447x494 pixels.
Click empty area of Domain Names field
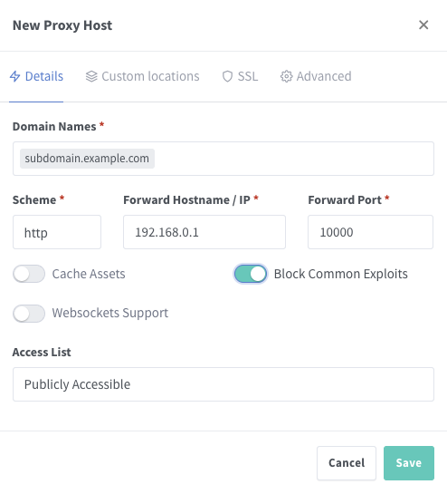click(x=292, y=159)
